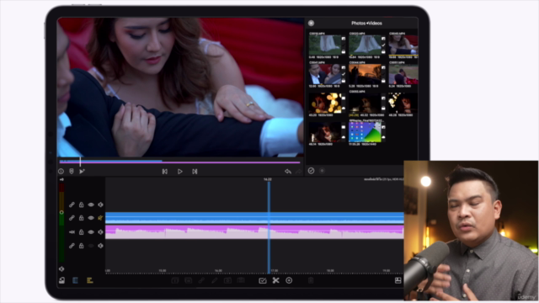The width and height of the screenshot is (539, 303).
Task: Jump to the next clip edit
Action: [x=195, y=172]
